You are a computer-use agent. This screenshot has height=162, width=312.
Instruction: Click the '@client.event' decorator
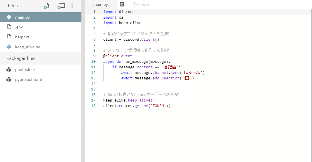pyautogui.click(x=118, y=56)
